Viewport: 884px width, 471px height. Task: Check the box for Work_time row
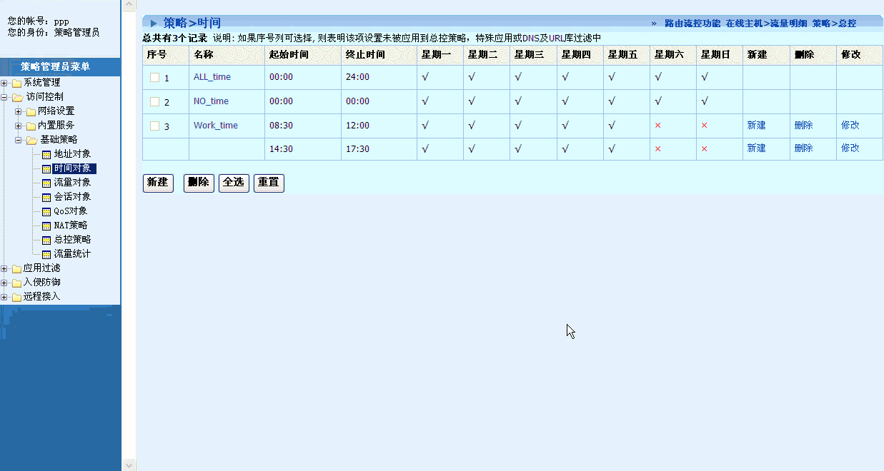(154, 126)
